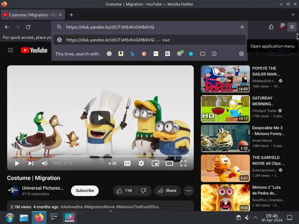Show desktop via taskbar corner icon

click(290, 218)
